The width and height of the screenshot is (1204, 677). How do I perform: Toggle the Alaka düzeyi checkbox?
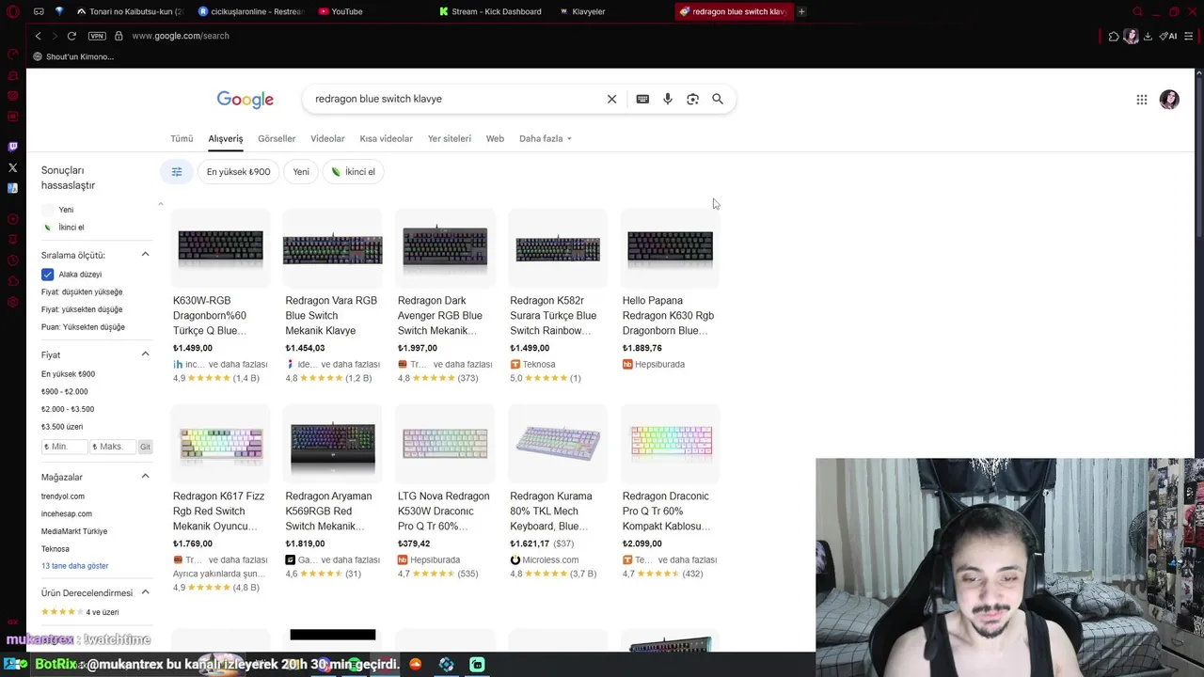[47, 275]
